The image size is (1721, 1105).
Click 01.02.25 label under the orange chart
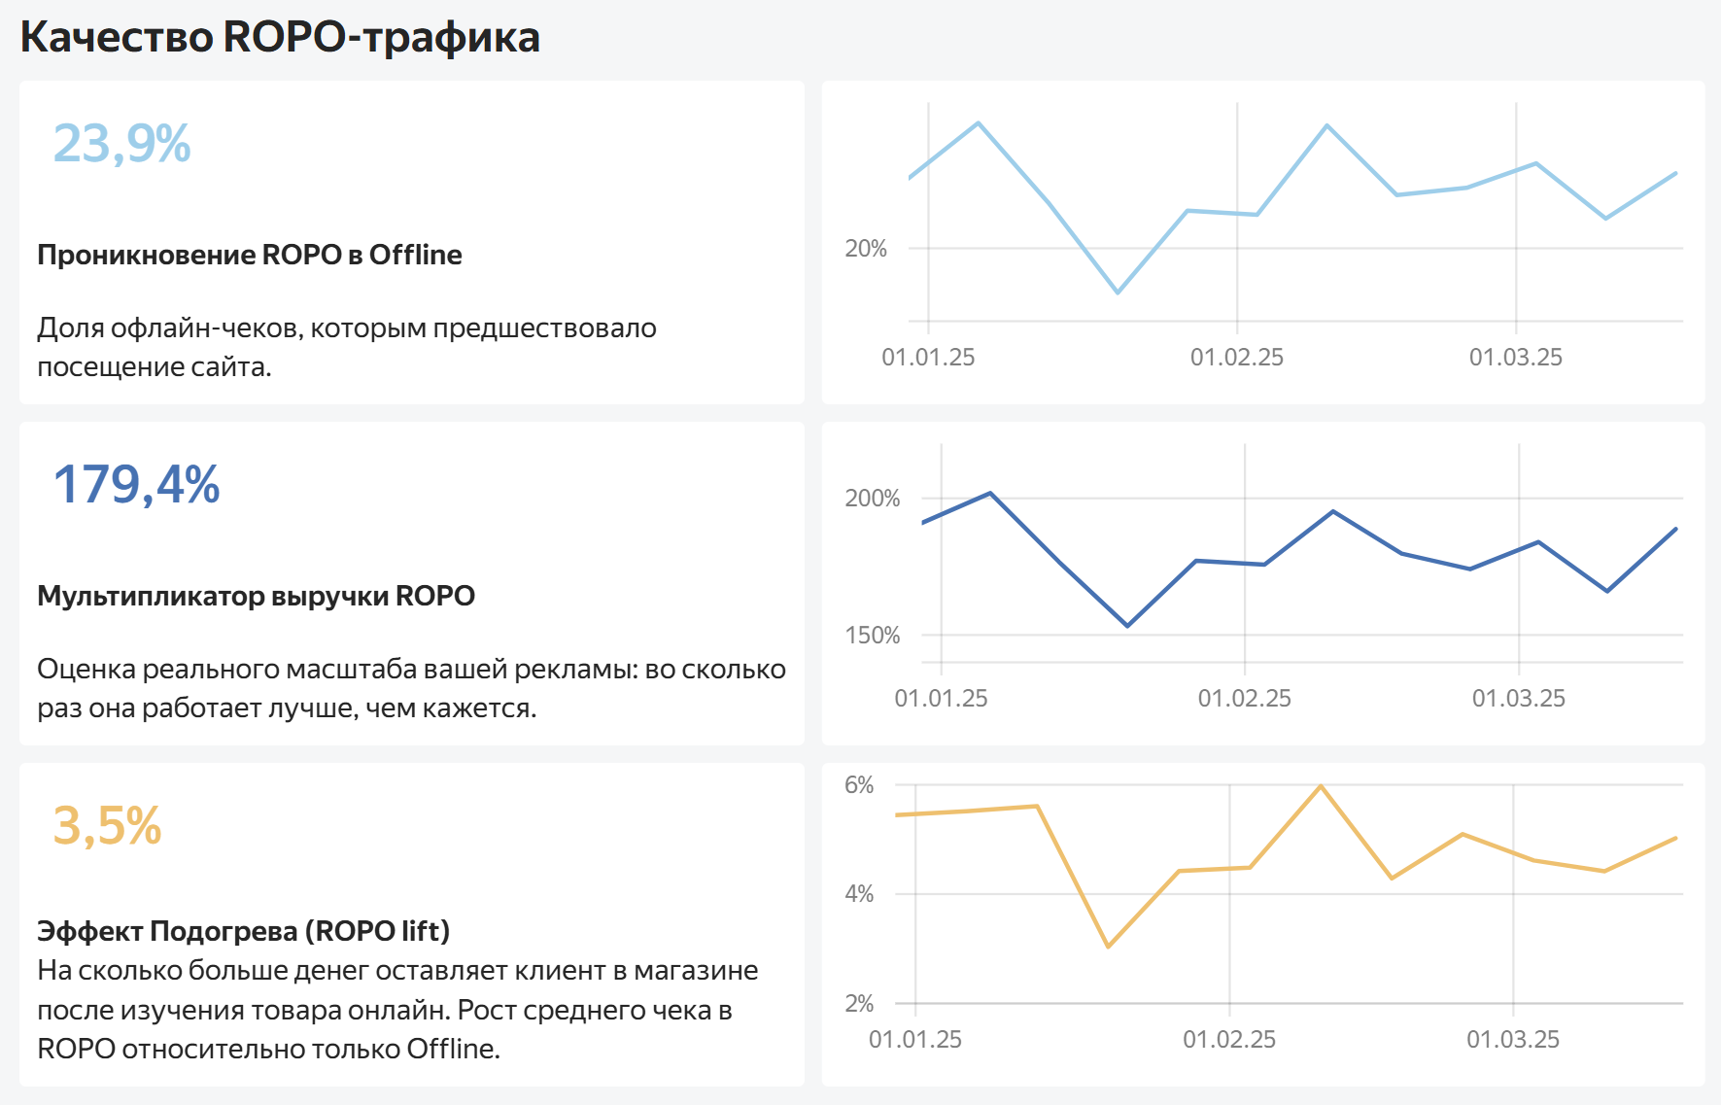pos(1229,1040)
